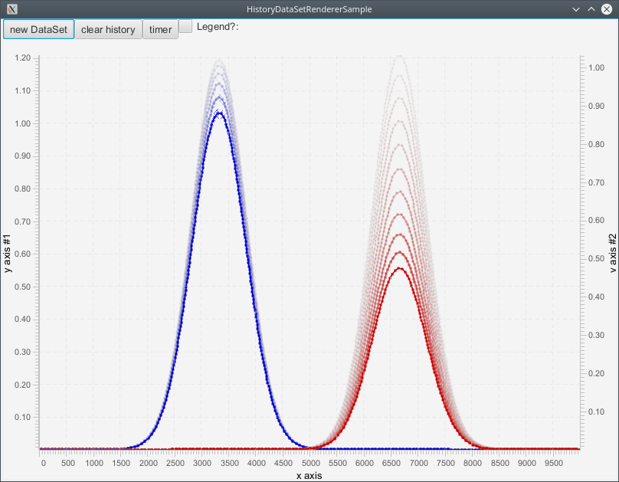The image size is (619, 482).
Task: Open the window shade chevron-down control
Action: coord(575,9)
